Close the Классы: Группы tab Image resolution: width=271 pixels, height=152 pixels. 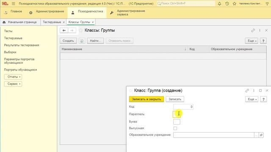(x=93, y=22)
